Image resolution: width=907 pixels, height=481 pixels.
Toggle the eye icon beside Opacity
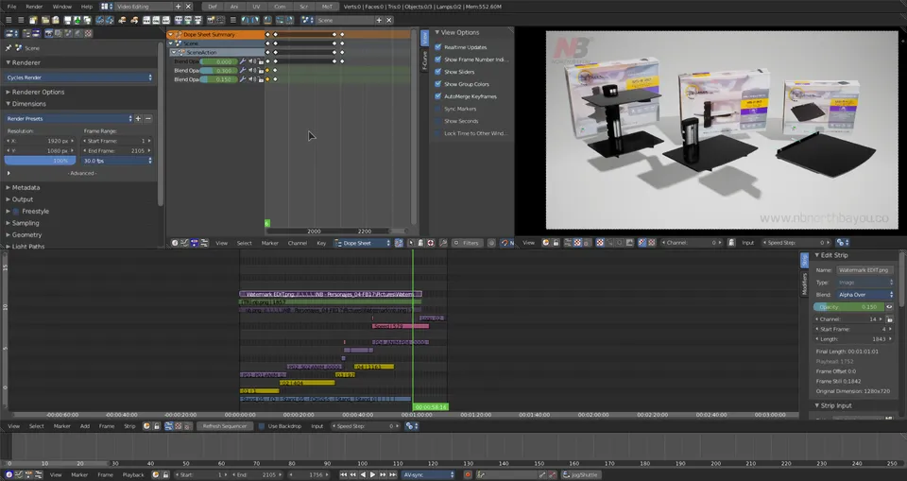coord(889,307)
